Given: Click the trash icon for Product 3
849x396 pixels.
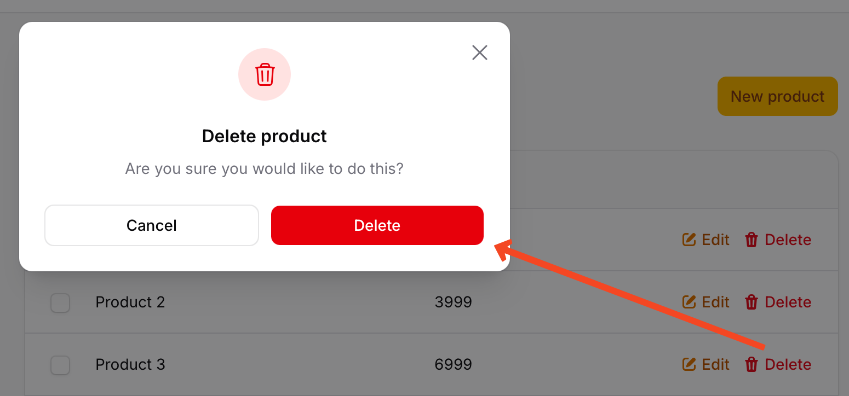Looking at the screenshot, I should point(752,364).
